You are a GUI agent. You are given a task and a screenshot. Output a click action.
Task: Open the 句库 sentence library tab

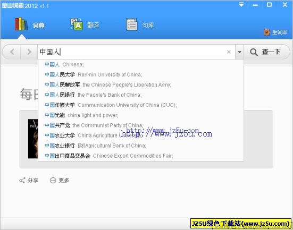click(x=140, y=24)
